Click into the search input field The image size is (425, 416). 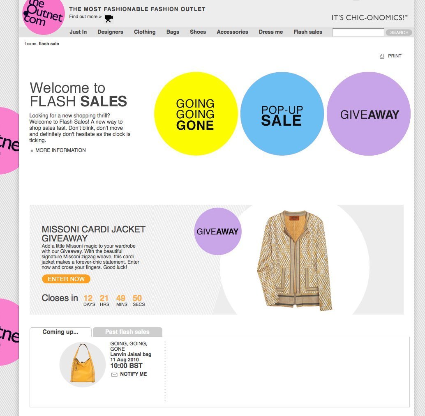[x=358, y=32]
